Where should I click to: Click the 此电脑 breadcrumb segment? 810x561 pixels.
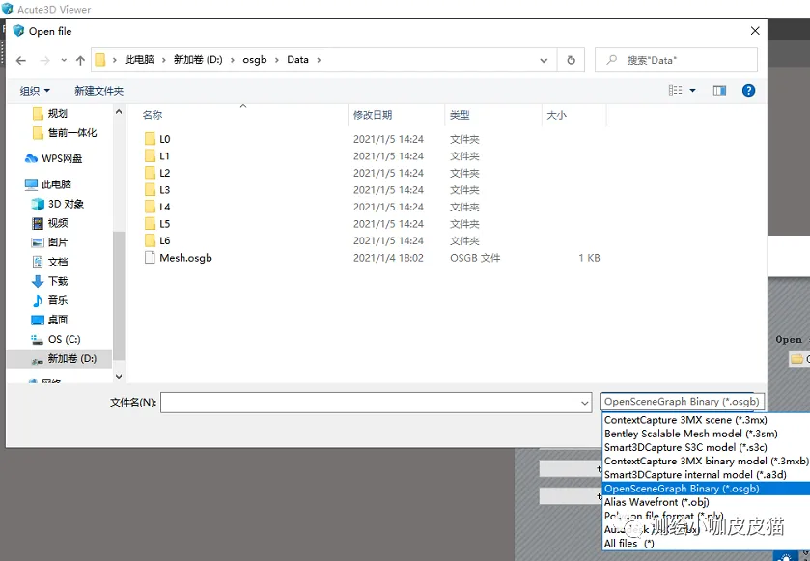pos(139,60)
